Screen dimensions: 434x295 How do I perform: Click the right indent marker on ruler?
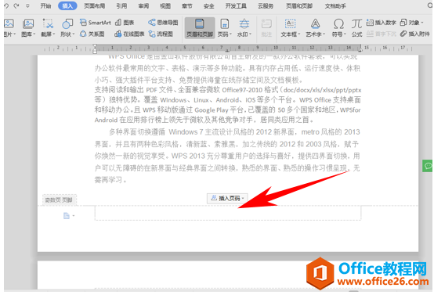click(360, 50)
